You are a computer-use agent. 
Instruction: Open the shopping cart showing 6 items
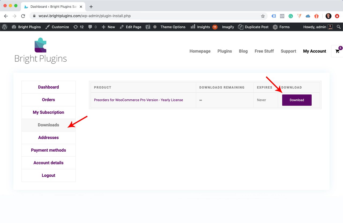pos(337,51)
